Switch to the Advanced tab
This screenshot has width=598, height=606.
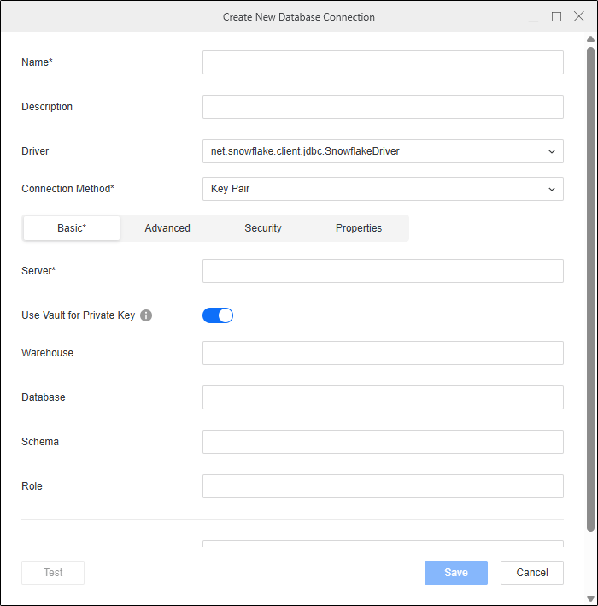pos(167,228)
